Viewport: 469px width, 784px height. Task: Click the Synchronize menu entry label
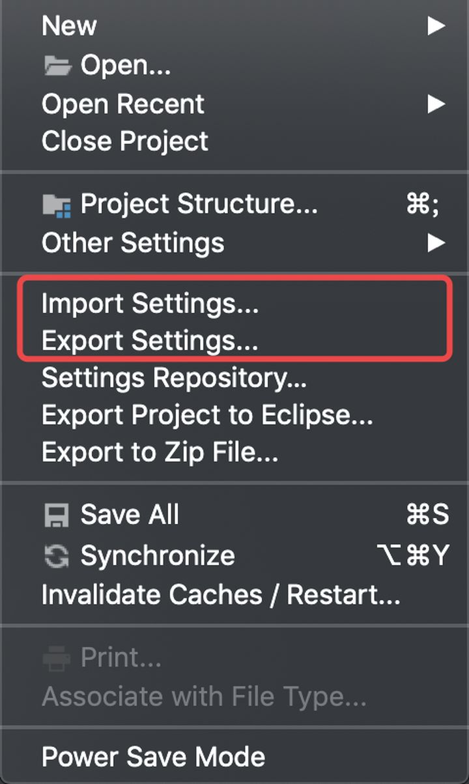[x=158, y=556]
